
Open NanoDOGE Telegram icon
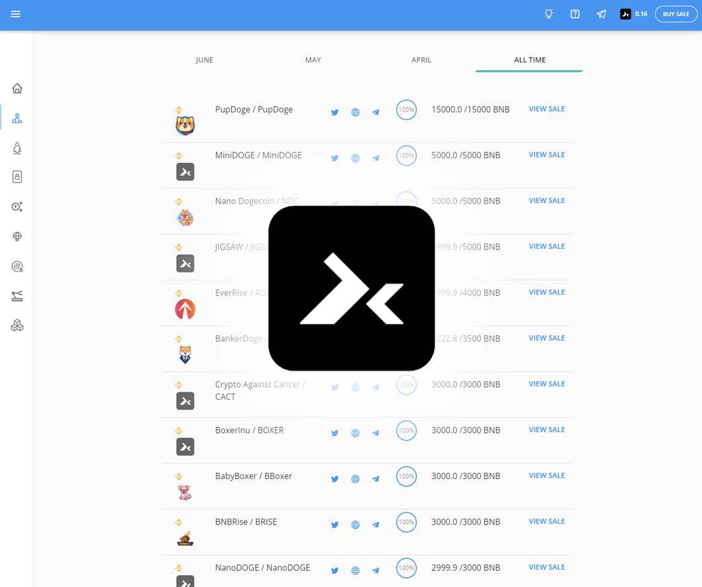click(376, 570)
